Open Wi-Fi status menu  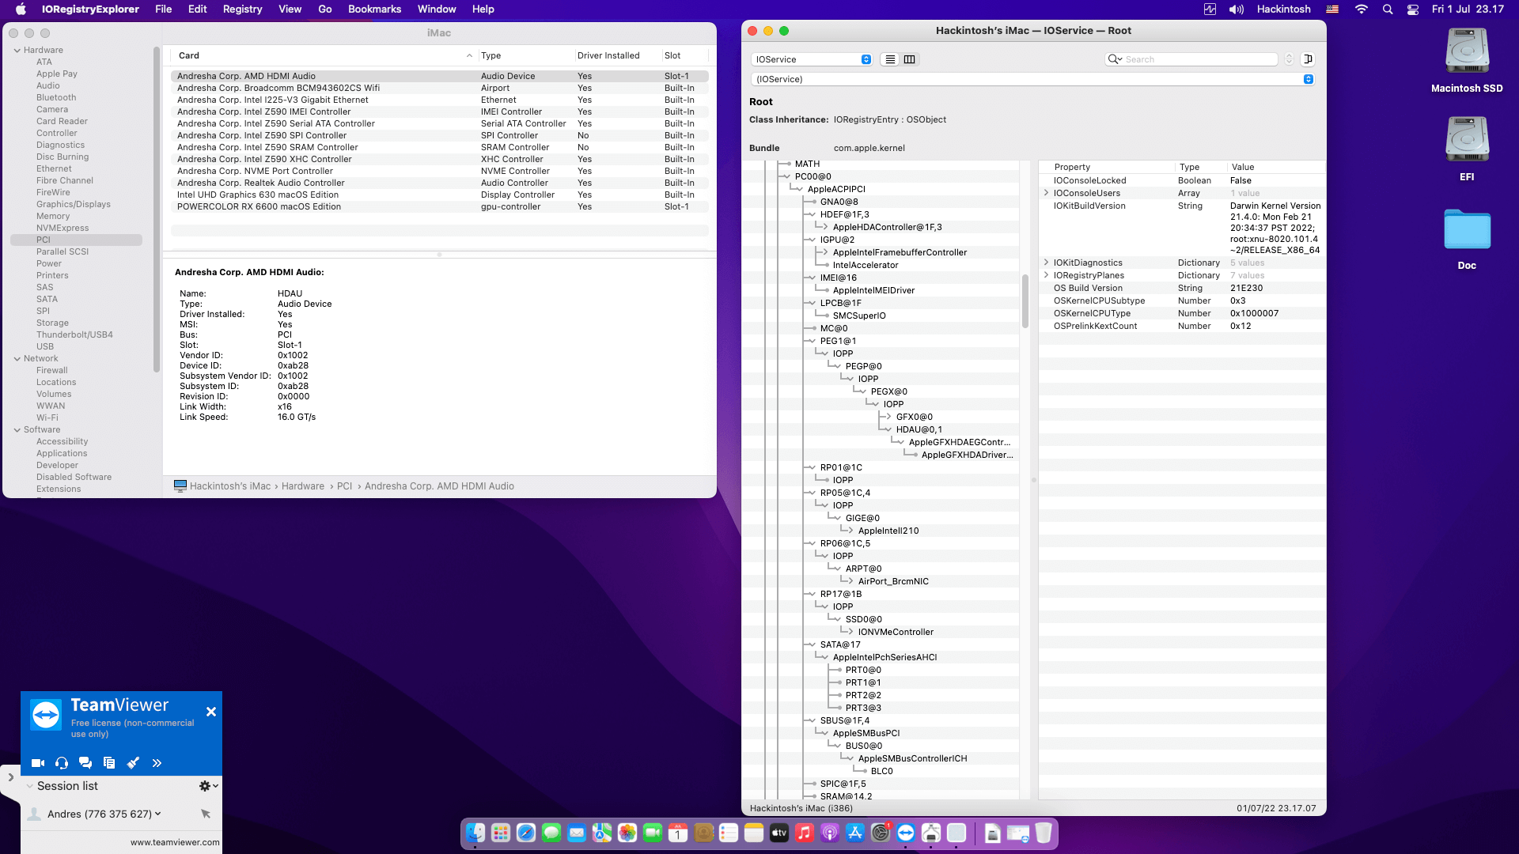1361,9
